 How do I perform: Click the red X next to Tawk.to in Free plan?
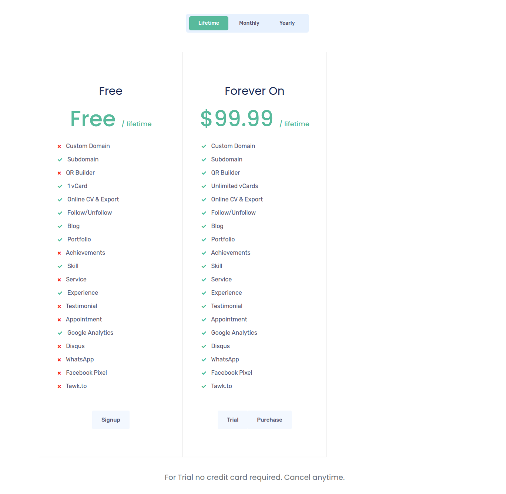60,386
